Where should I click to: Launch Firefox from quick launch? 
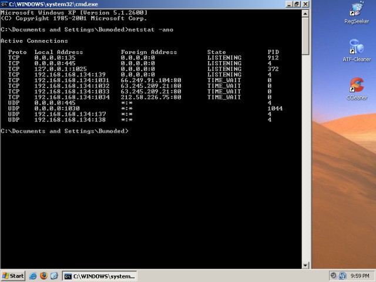click(43, 276)
